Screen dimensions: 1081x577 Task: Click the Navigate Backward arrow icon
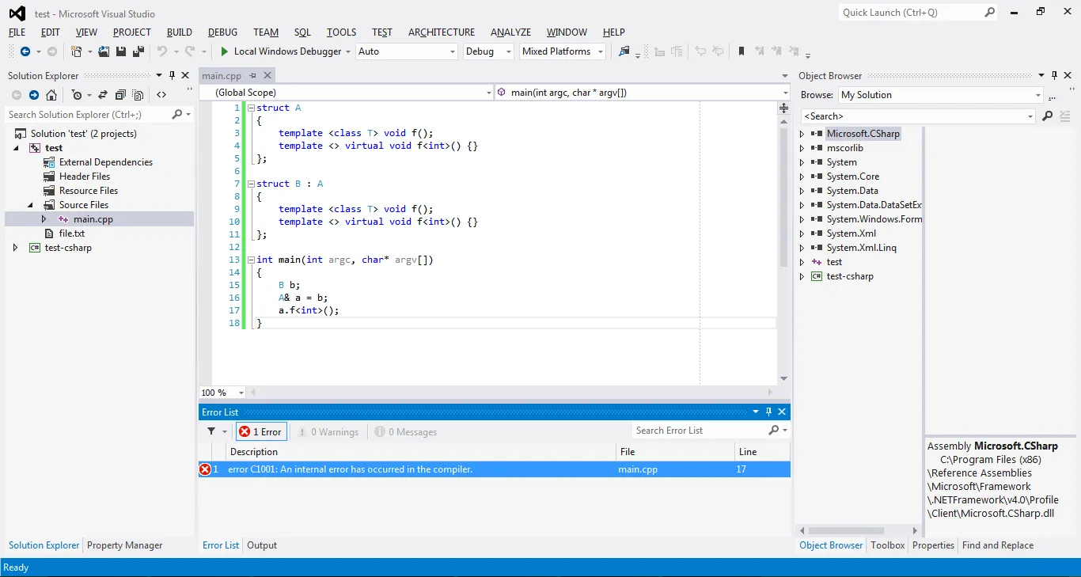25,51
